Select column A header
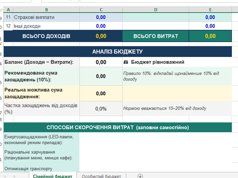 pyautogui.click(x=8, y=10)
